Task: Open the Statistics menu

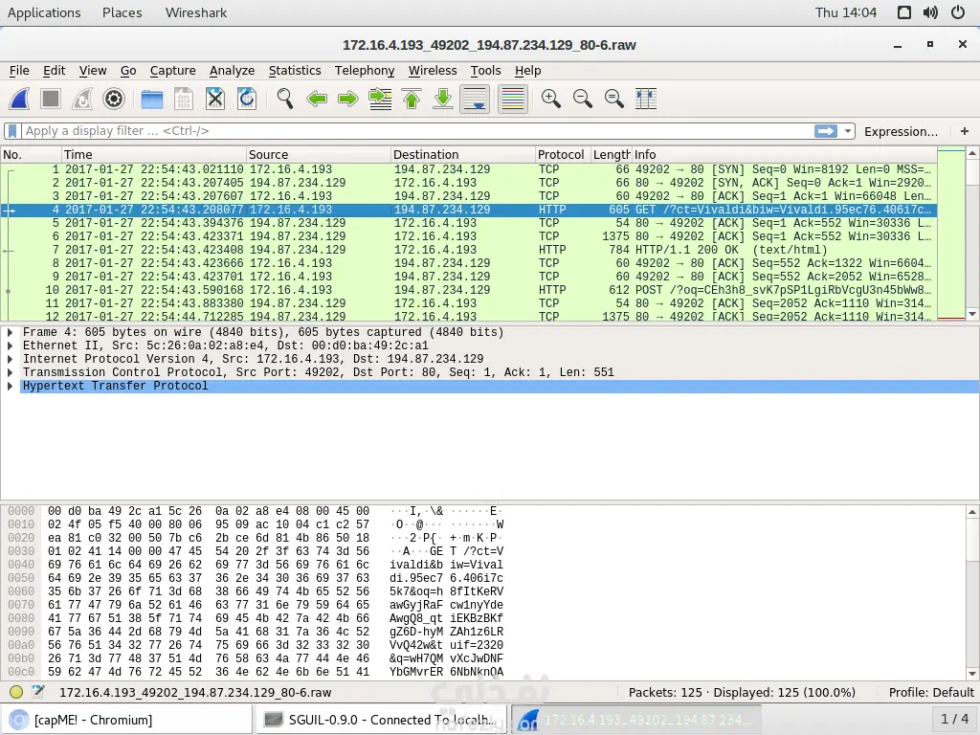Action: coord(295,71)
